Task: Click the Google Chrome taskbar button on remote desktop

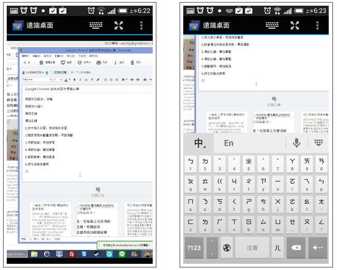Action: click(17, 254)
